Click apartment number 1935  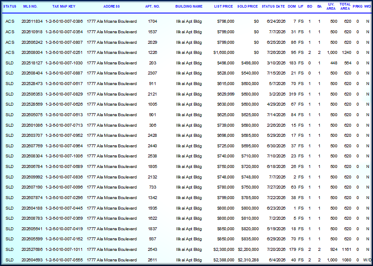point(152,208)
